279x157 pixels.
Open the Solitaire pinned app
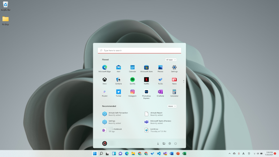coord(118,81)
